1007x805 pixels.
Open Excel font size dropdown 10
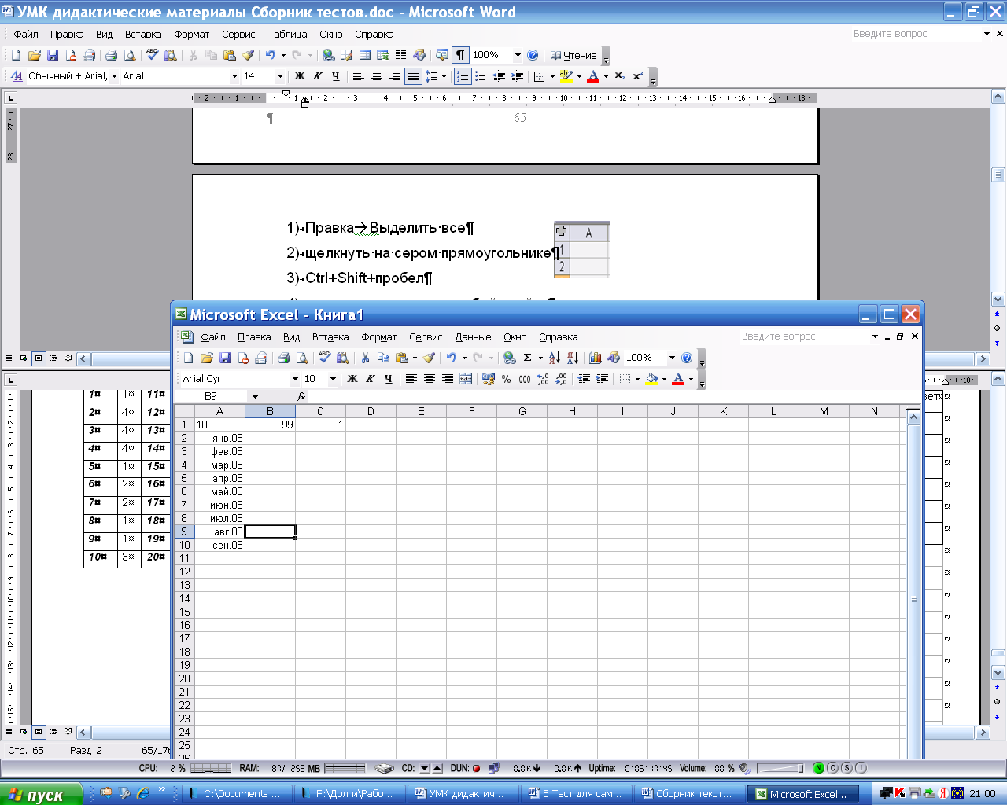(333, 379)
